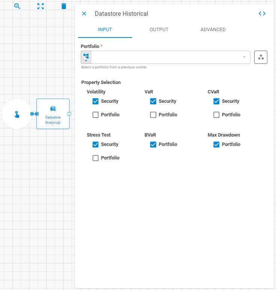Open the Portfolio dropdown arrow
The image size is (276, 290).
pos(244,57)
